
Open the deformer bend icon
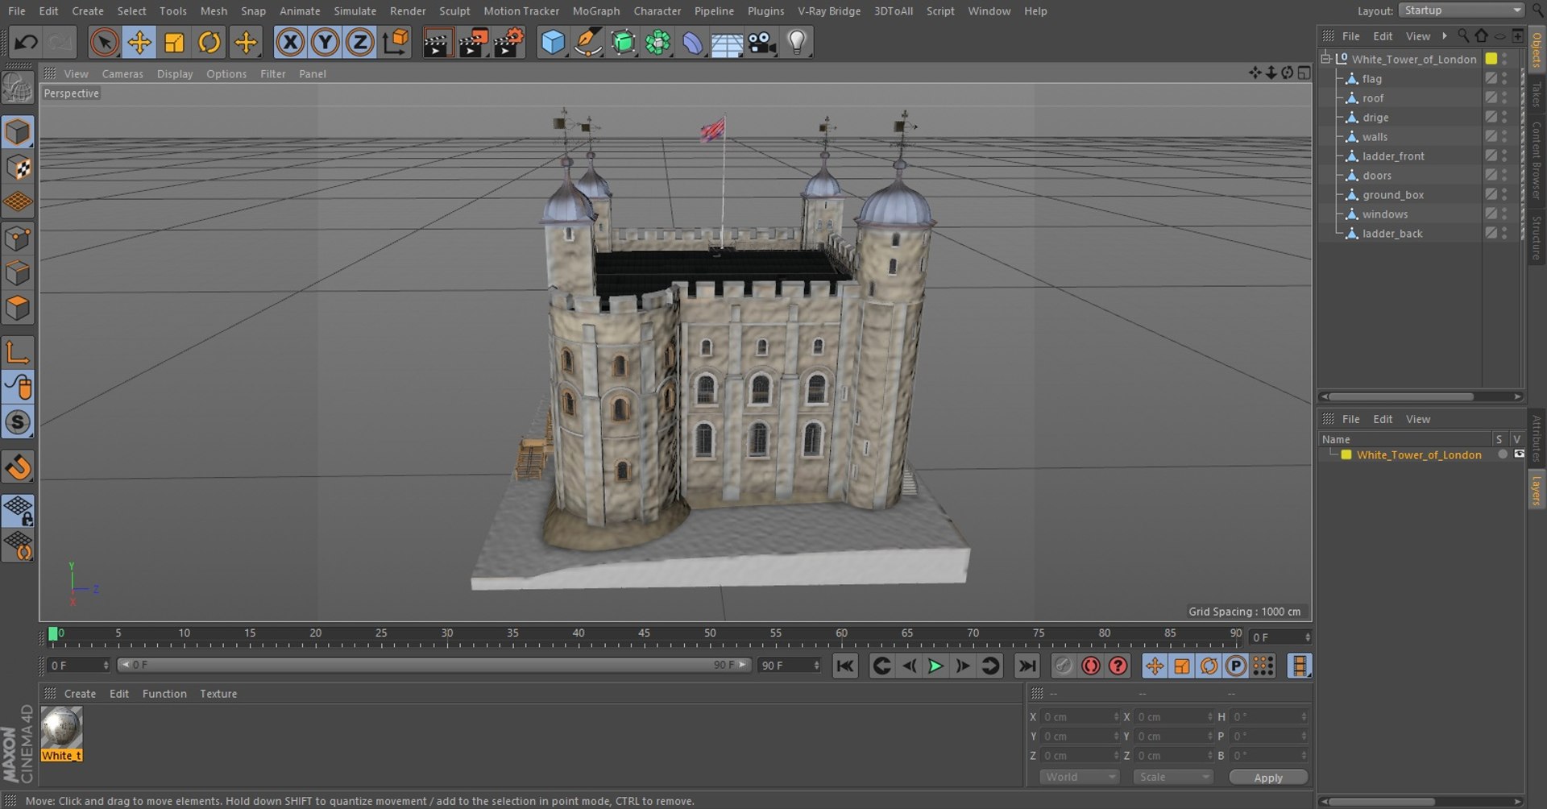coord(692,42)
